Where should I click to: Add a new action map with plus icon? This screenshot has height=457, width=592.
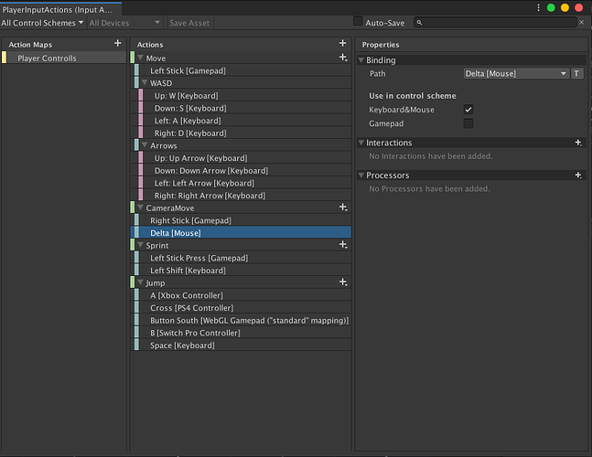coord(117,43)
